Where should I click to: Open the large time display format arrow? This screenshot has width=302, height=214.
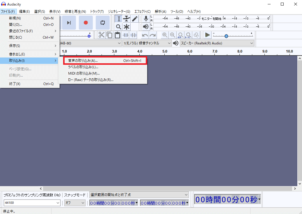pyautogui.click(x=259, y=199)
